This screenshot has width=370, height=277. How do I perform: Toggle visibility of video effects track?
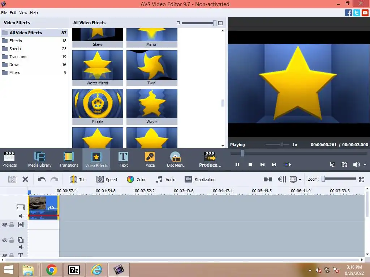point(5,225)
